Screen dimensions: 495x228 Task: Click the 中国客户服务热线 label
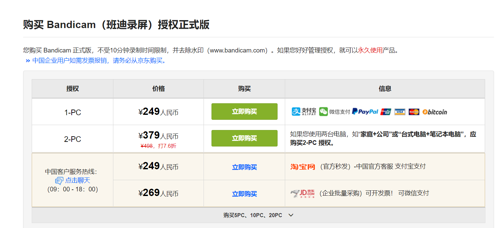pos(71,172)
